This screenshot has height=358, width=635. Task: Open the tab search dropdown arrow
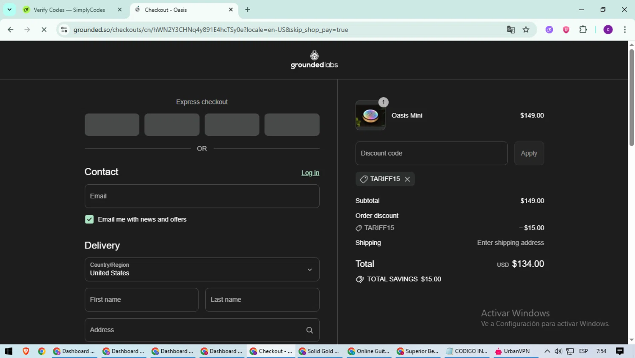pyautogui.click(x=9, y=9)
